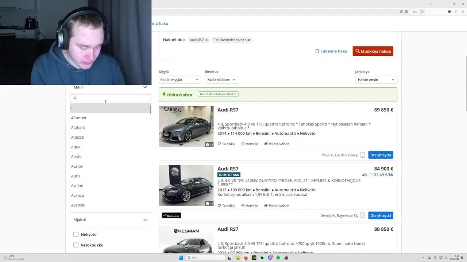
Task: Click the 133 % zoom level indicator
Action: [x=414, y=12]
